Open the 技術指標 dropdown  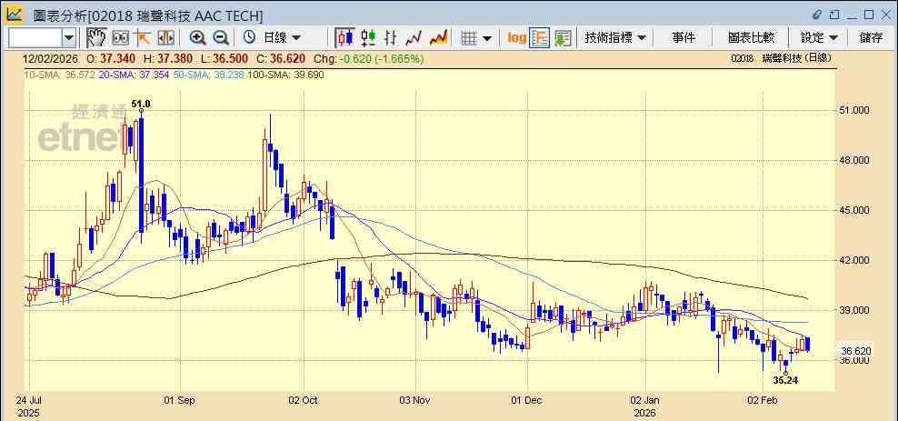pyautogui.click(x=615, y=38)
